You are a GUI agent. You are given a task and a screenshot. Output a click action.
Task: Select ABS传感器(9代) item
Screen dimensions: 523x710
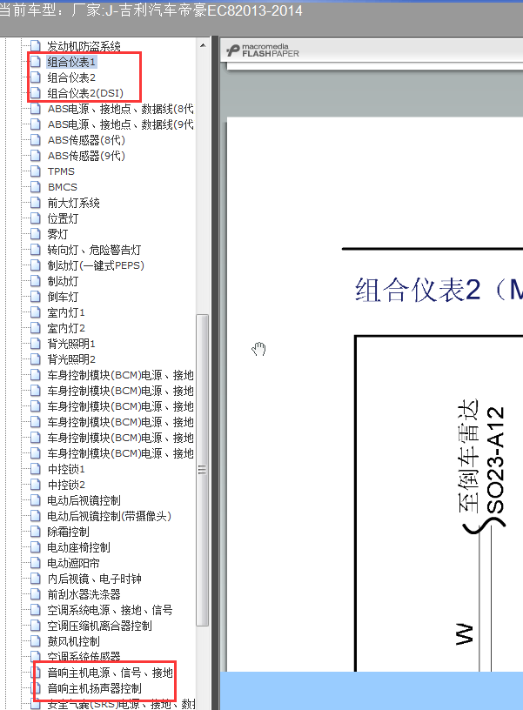(86, 156)
